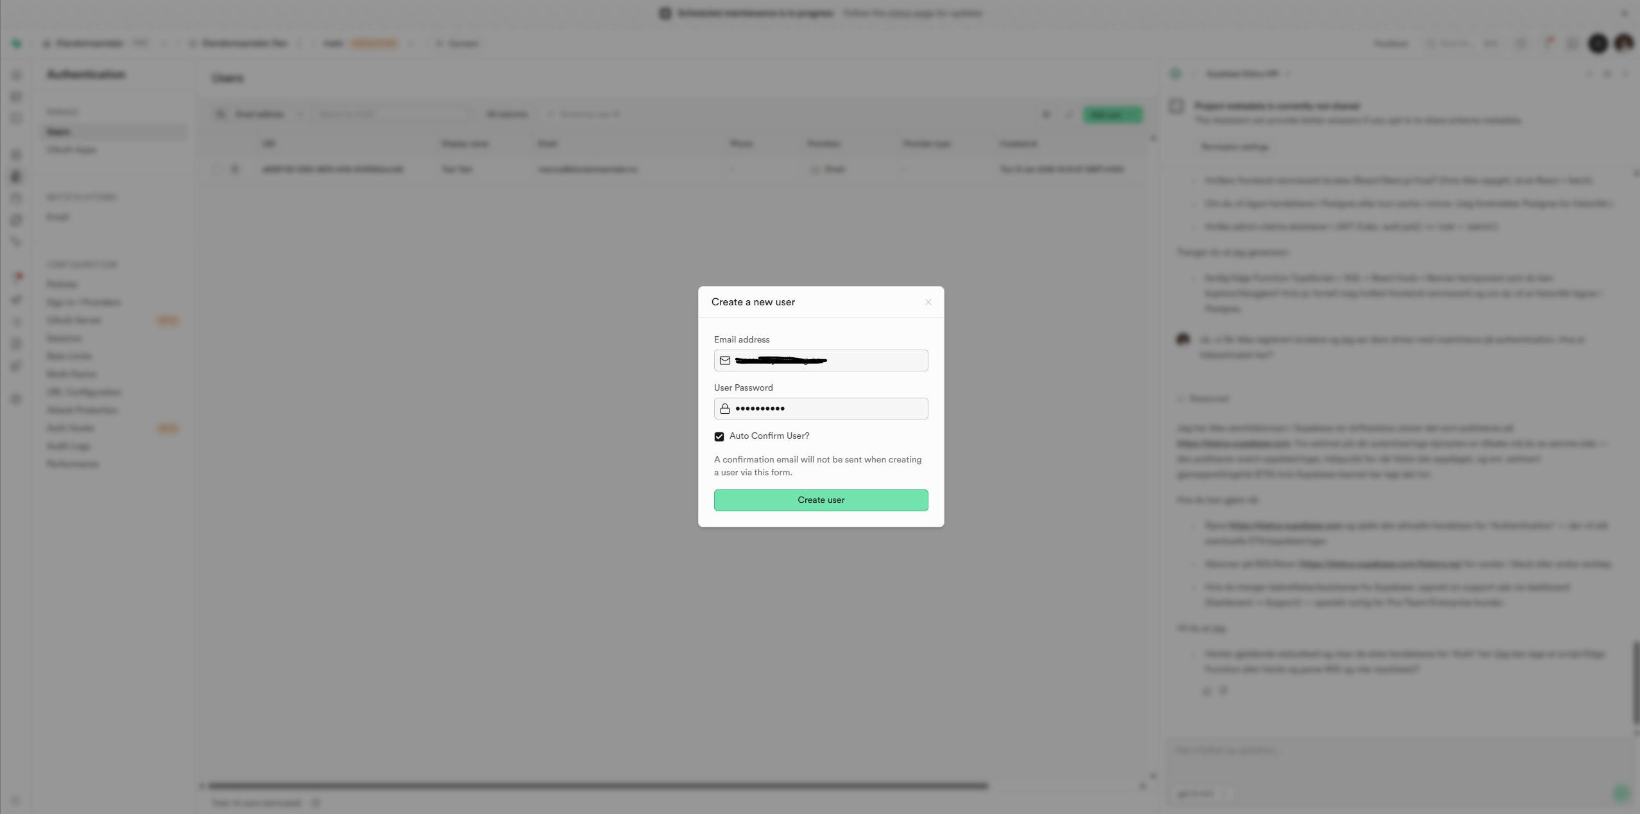The height and width of the screenshot is (814, 1640).
Task: Focus the User Password input field
Action: click(847, 409)
